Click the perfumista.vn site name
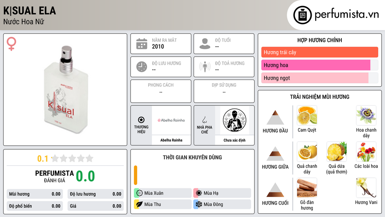 347,14
